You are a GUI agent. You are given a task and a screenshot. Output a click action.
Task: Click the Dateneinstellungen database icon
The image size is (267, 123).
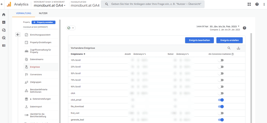(26, 99)
